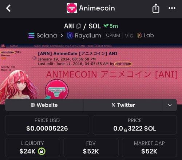
Task: Select the Raydium DEX label
Action: [x=88, y=36]
